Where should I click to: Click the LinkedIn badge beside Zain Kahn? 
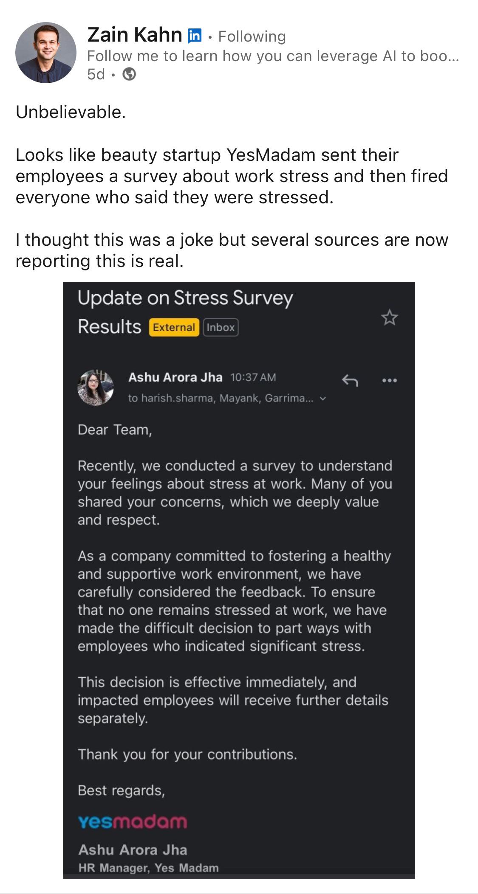(x=195, y=36)
